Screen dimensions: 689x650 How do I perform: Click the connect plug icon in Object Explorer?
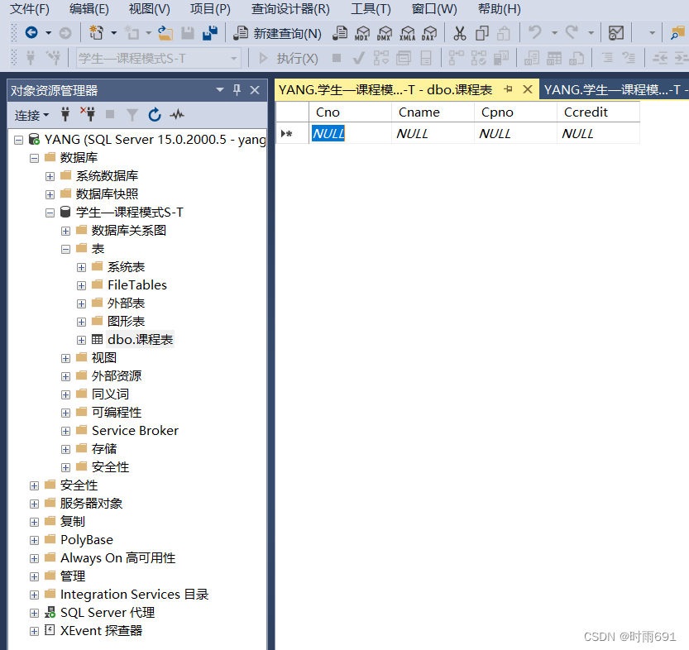click(x=65, y=115)
